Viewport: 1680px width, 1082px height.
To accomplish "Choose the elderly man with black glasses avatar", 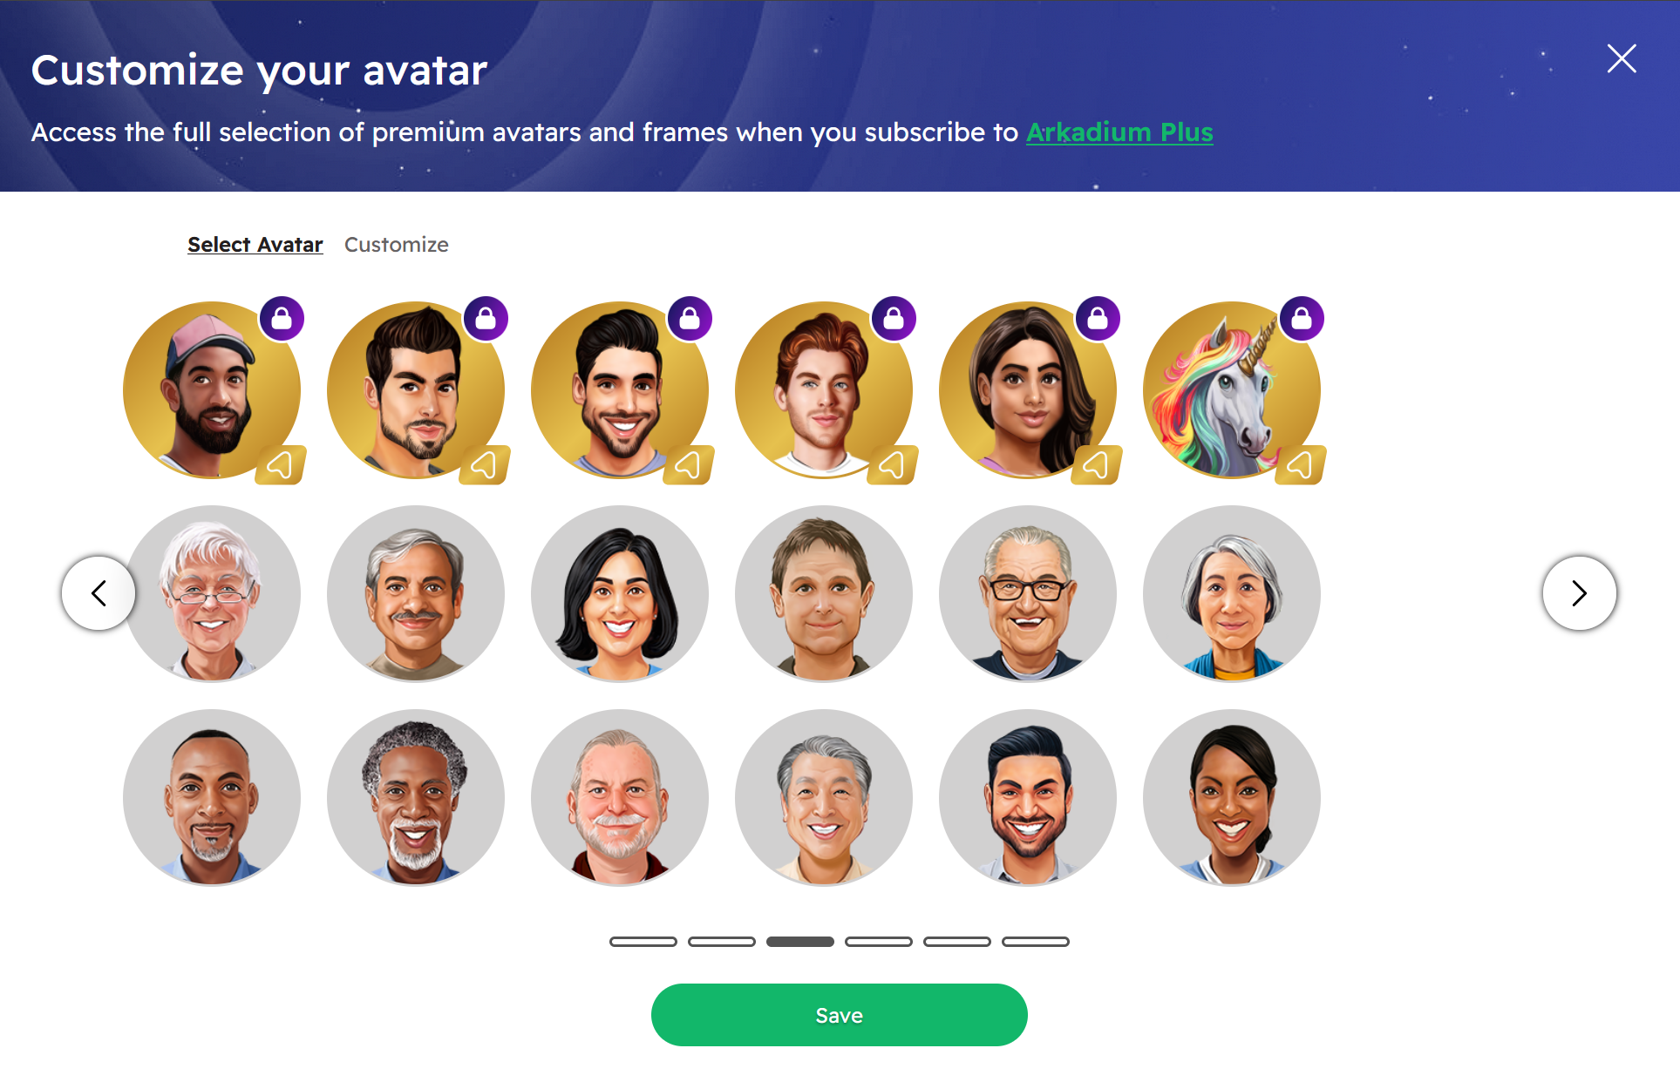I will coord(1028,594).
